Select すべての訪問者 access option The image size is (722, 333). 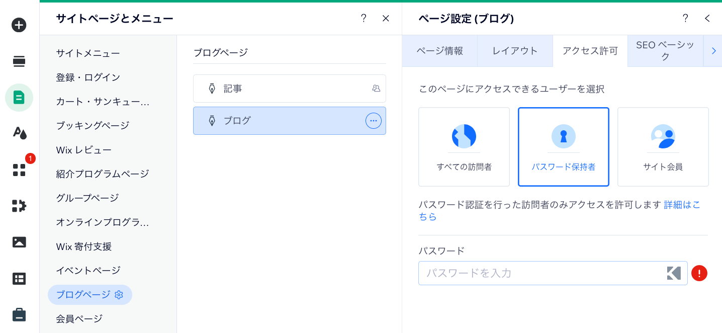click(x=464, y=146)
